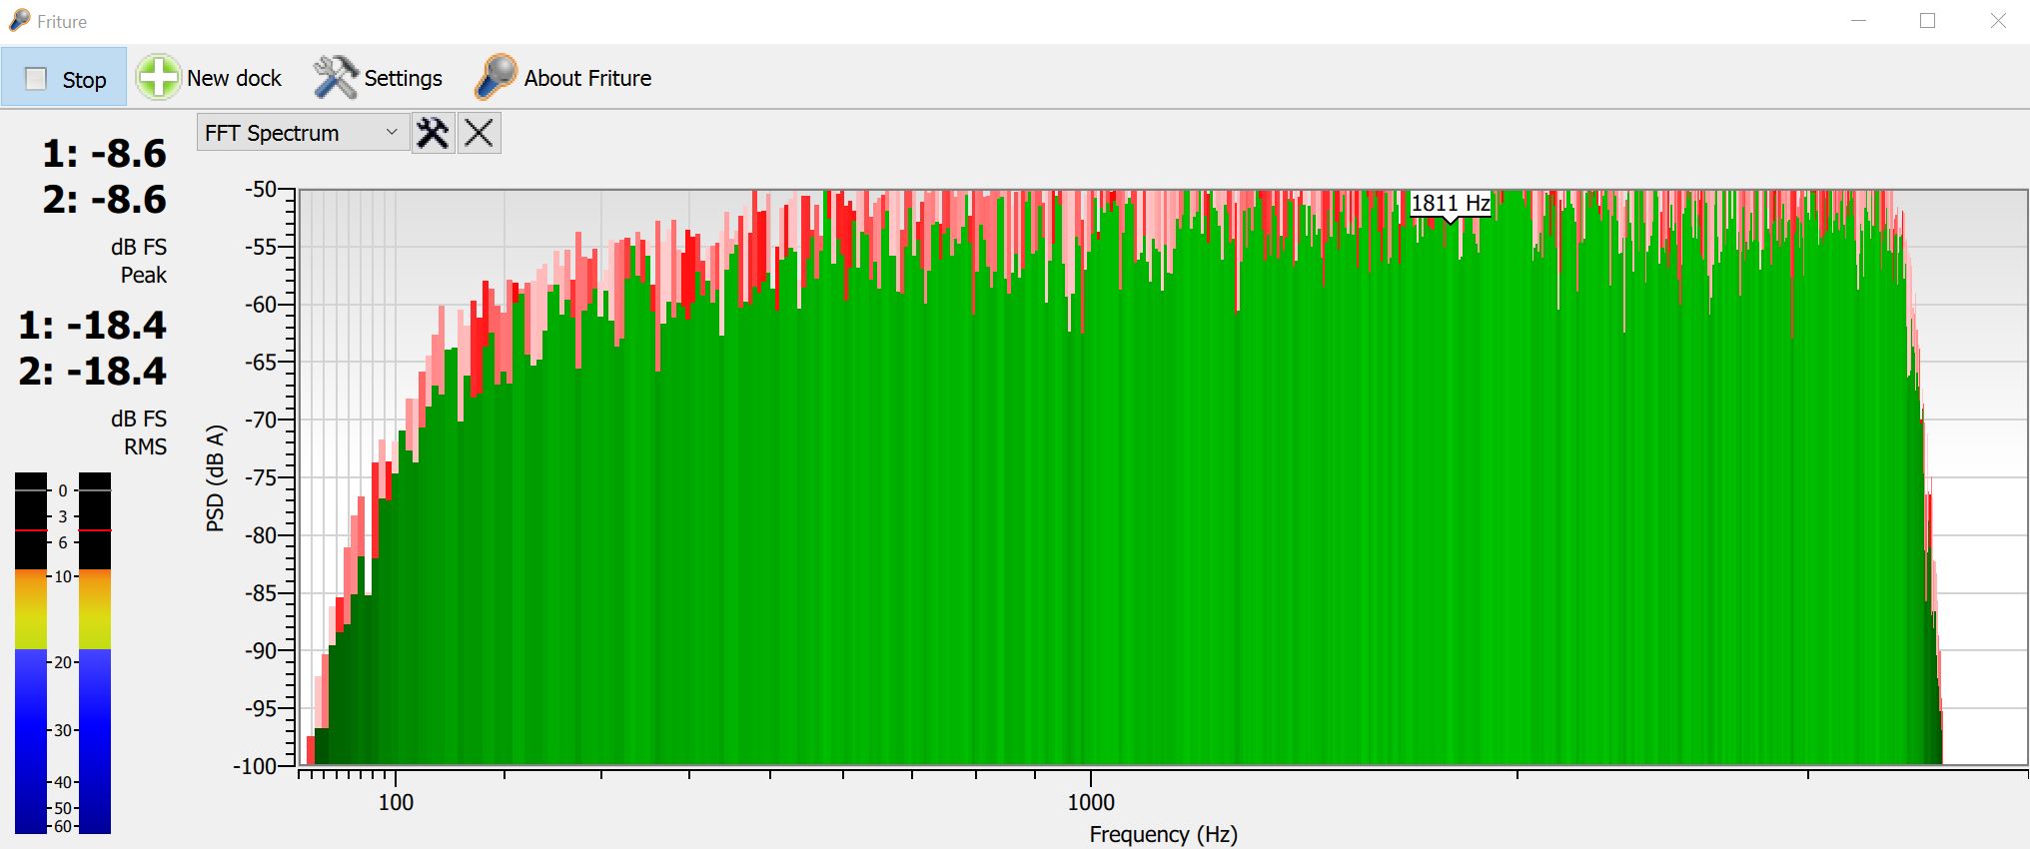Click the peak reading 1: -8.6
Viewport: 2030px width, 849px height.
click(x=105, y=154)
